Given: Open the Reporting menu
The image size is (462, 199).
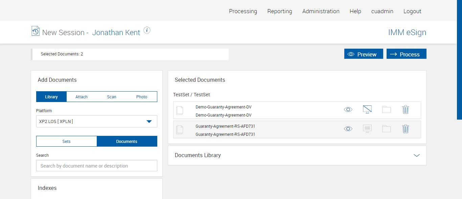Looking at the screenshot, I should (280, 11).
